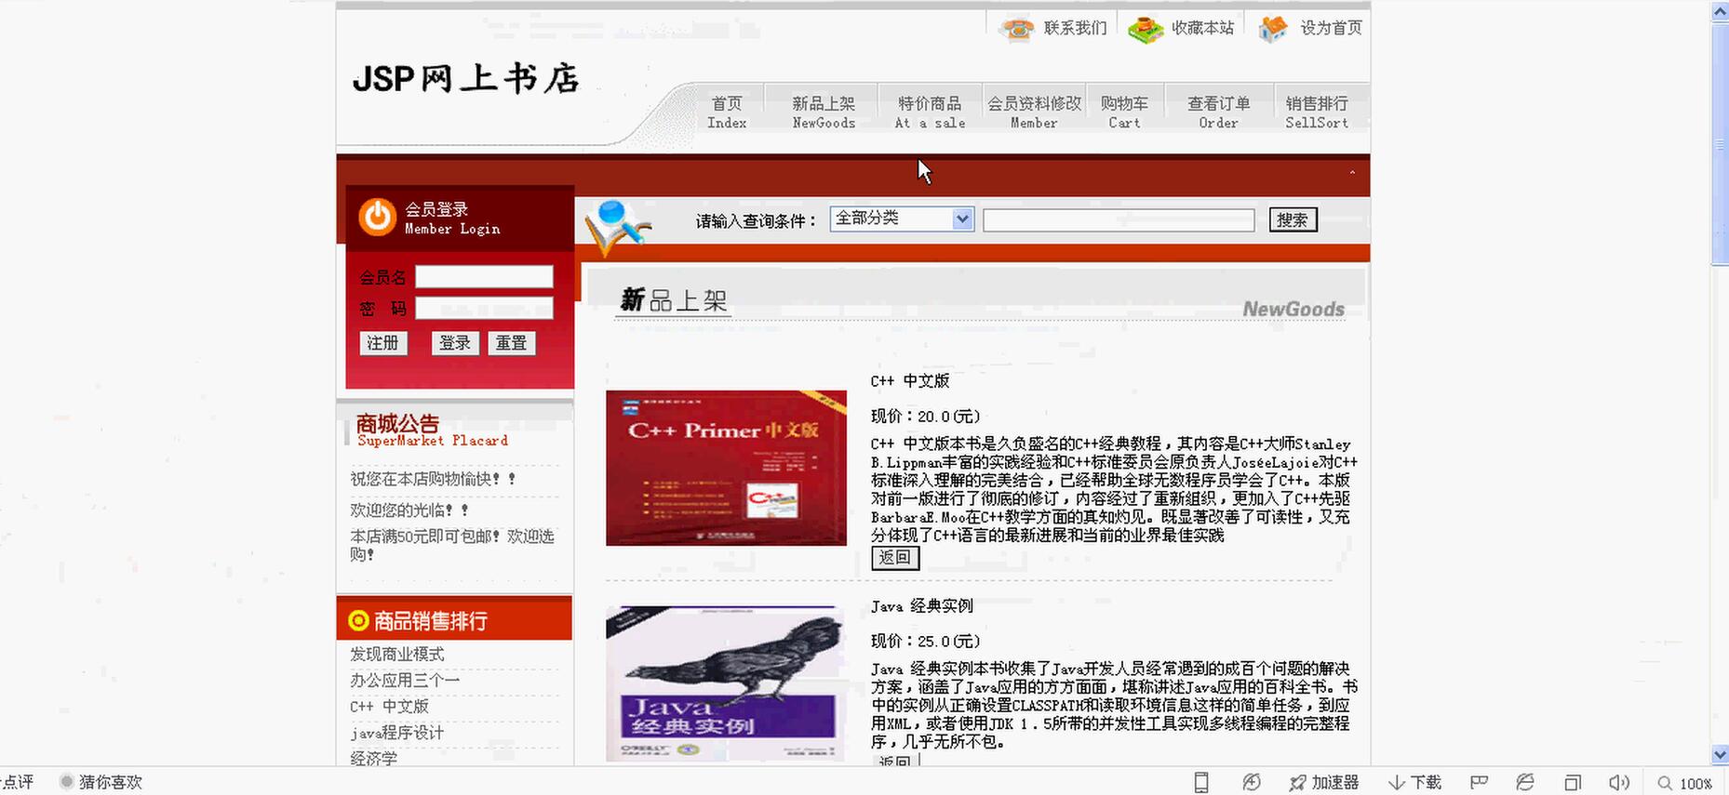Open 发现商业模式 in sales ranking
Image resolution: width=1729 pixels, height=795 pixels.
397,654
